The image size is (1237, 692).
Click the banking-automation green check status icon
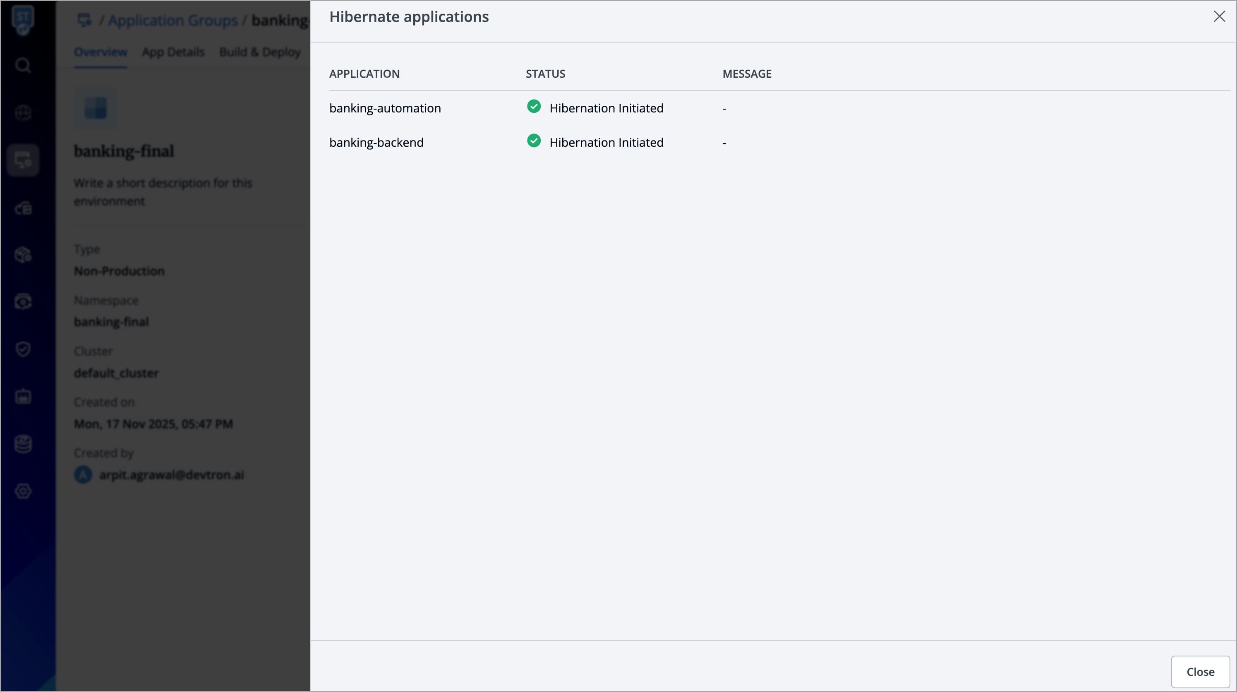tap(534, 107)
